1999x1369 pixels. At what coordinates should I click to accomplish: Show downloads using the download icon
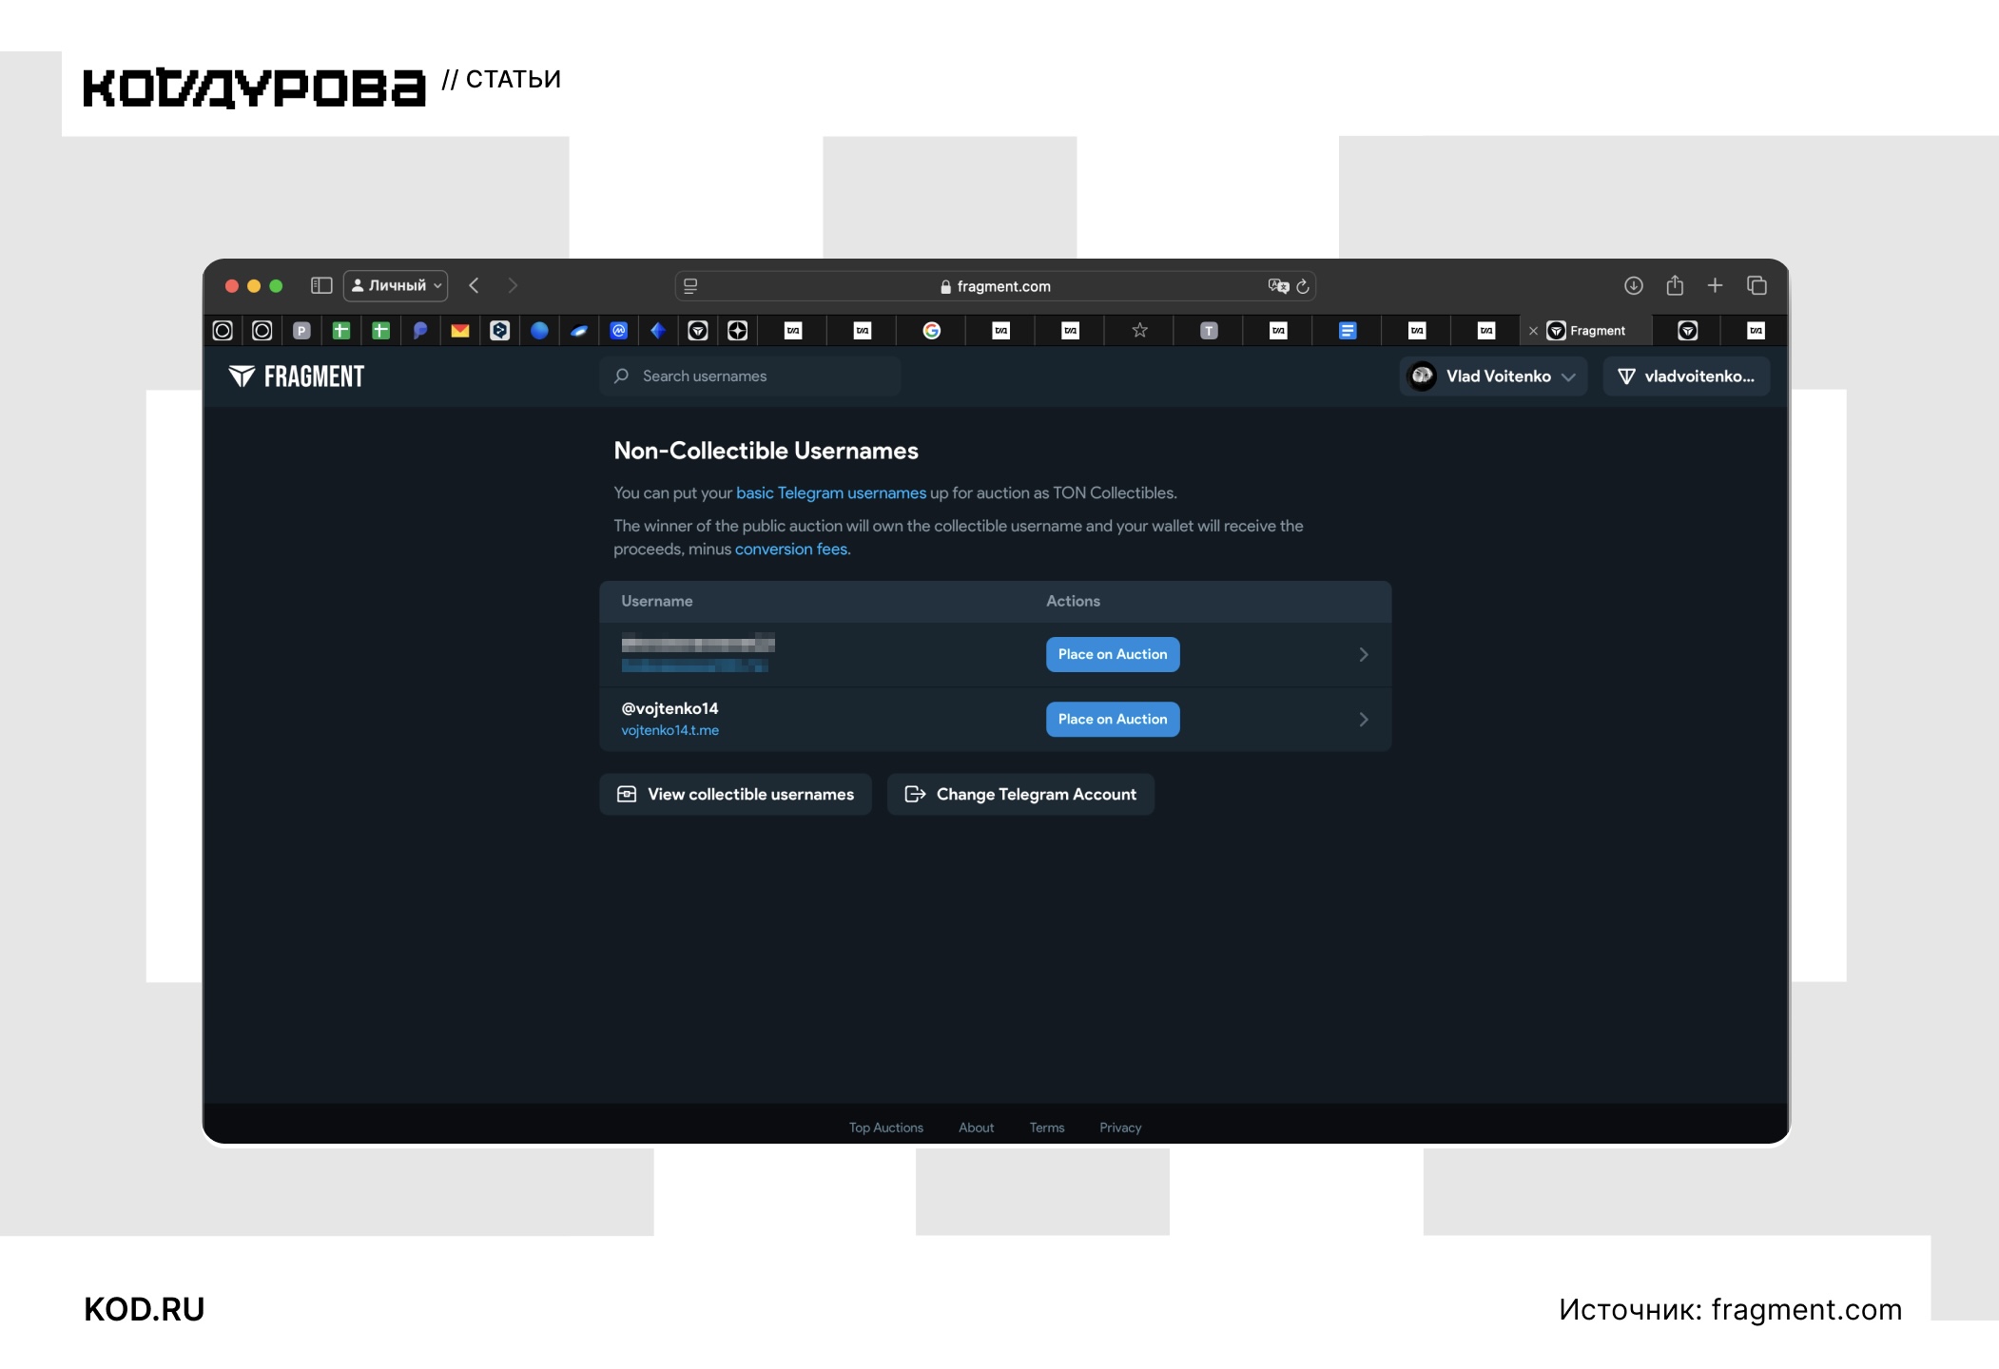[1633, 285]
